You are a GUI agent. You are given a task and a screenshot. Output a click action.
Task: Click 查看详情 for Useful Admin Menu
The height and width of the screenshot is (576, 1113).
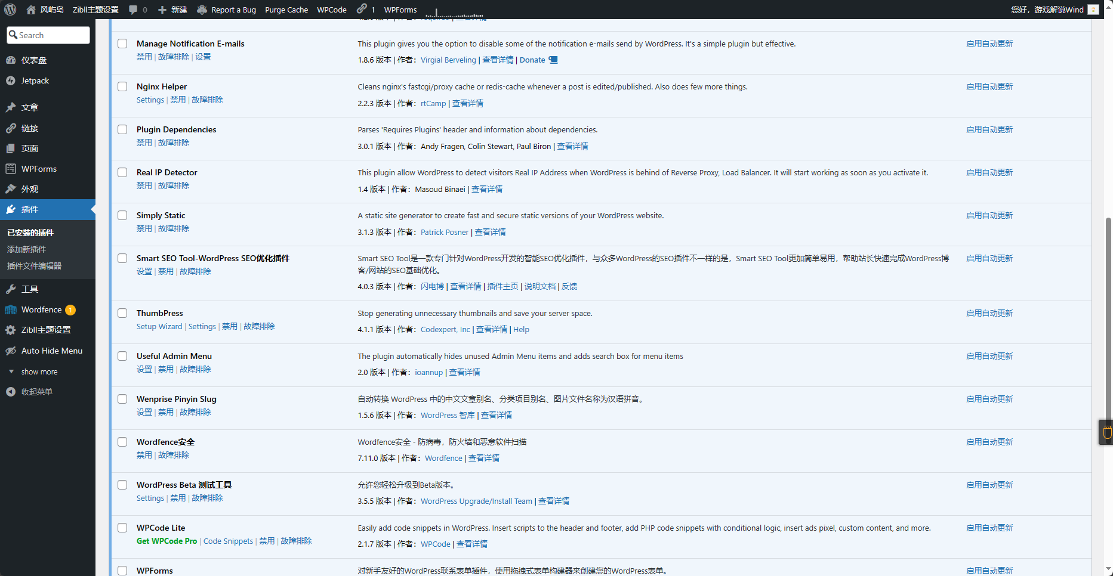[464, 372]
